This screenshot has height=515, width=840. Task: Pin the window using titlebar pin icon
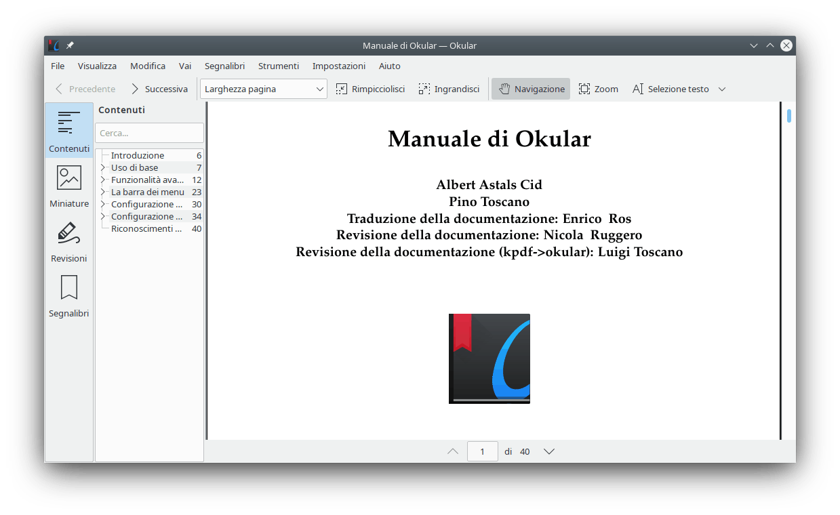[x=70, y=45]
